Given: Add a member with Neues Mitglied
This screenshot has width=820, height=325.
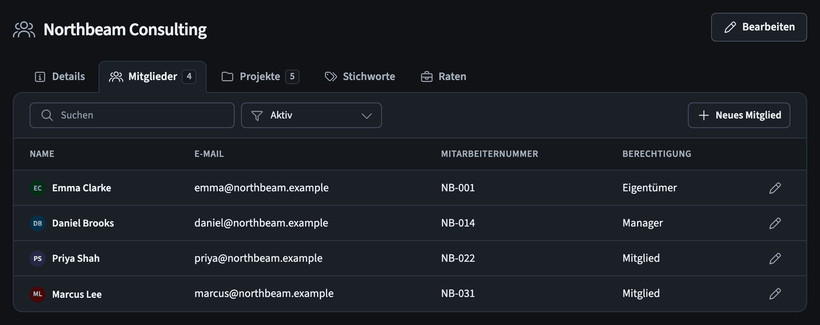Looking at the screenshot, I should coord(739,115).
